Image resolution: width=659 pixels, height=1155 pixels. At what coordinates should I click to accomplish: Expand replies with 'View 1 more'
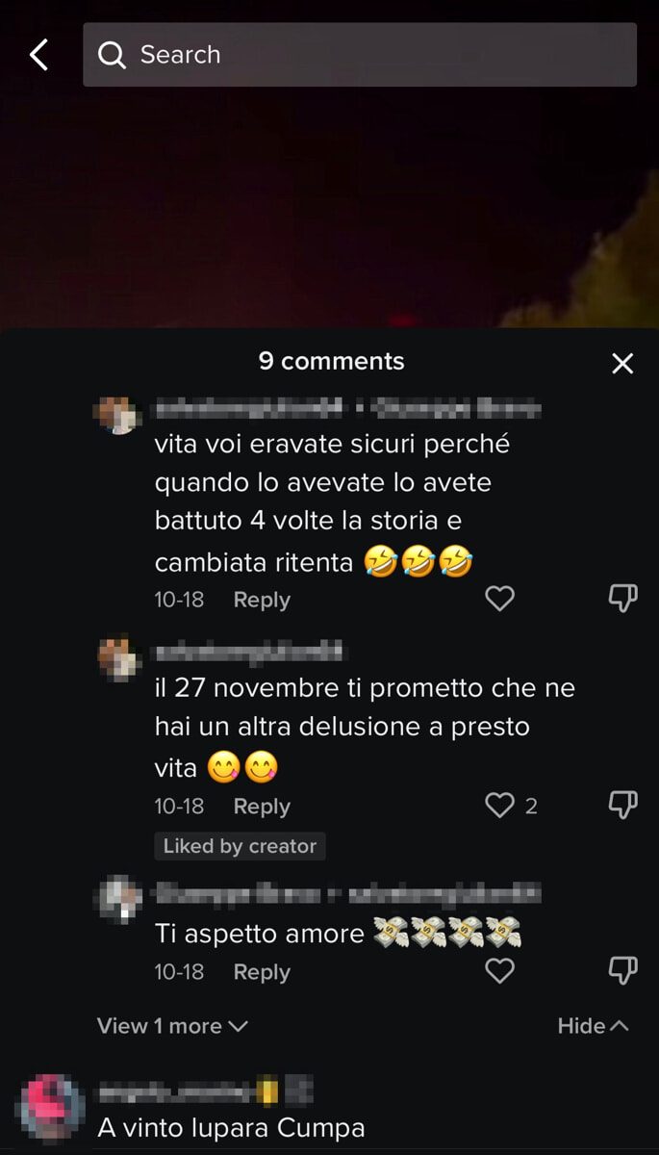click(x=172, y=1026)
